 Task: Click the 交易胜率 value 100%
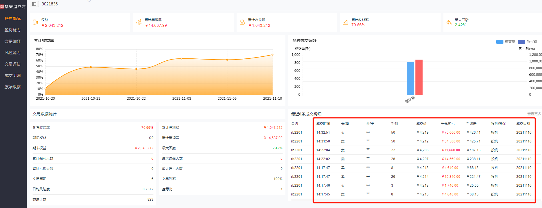278,179
